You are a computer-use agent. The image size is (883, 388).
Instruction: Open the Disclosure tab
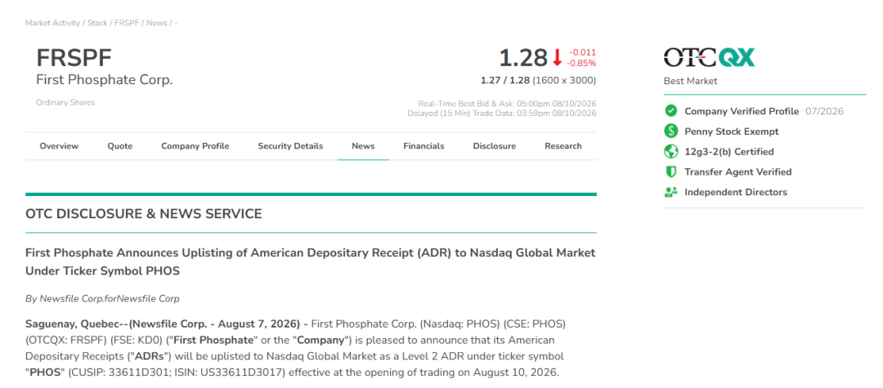pyautogui.click(x=495, y=146)
